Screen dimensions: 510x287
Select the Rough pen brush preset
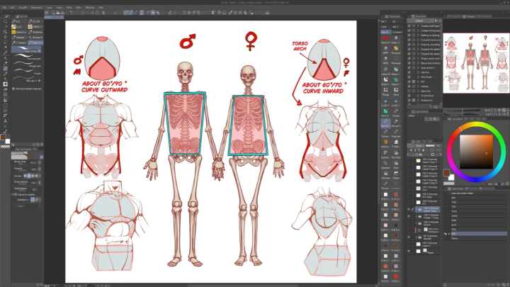pos(27,64)
